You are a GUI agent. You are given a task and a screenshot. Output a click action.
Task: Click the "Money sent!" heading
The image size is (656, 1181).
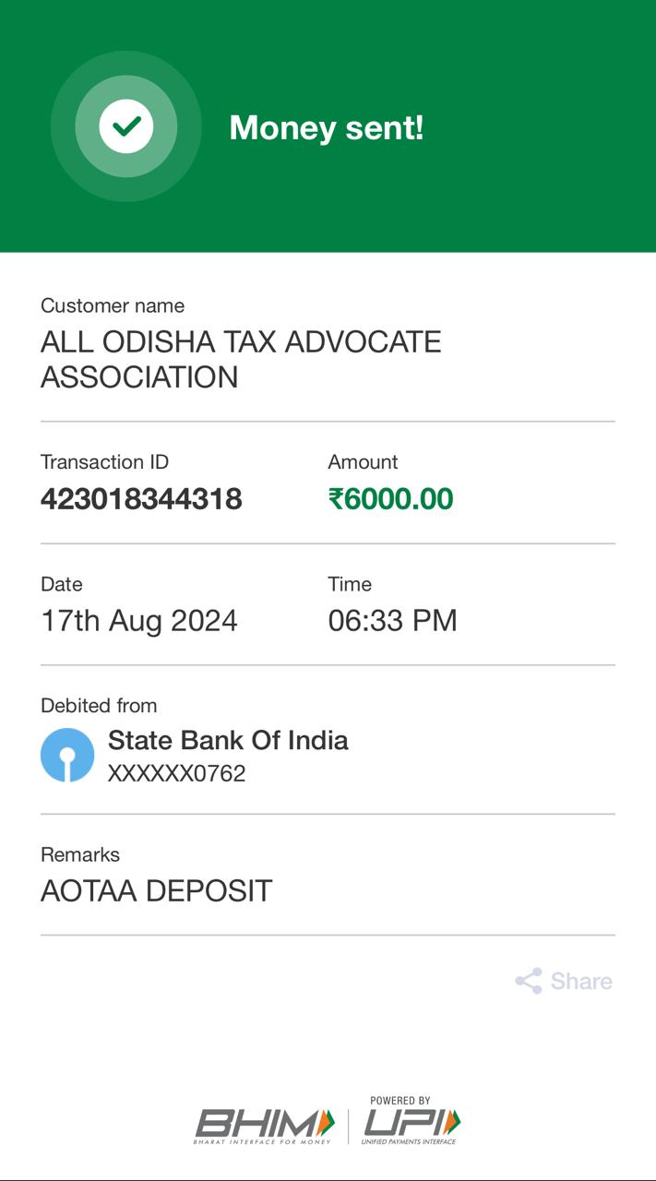coord(327,127)
